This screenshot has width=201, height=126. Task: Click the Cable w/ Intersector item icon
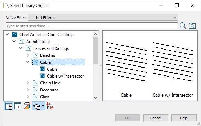pos(42,76)
